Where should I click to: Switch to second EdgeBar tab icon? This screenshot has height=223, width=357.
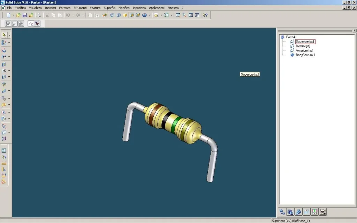[x=290, y=212]
